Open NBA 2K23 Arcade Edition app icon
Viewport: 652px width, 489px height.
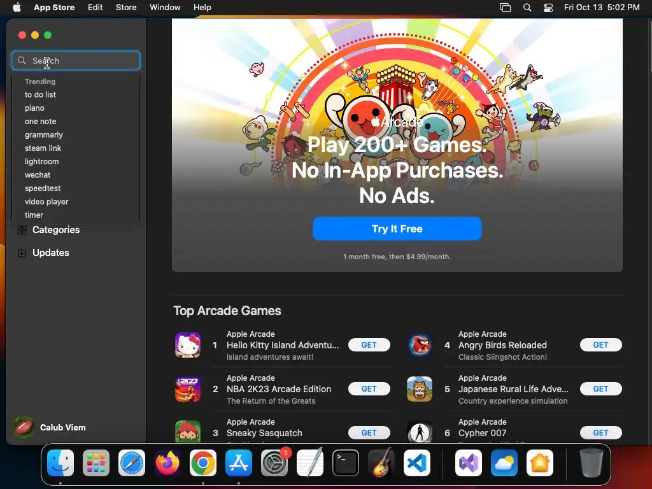188,389
